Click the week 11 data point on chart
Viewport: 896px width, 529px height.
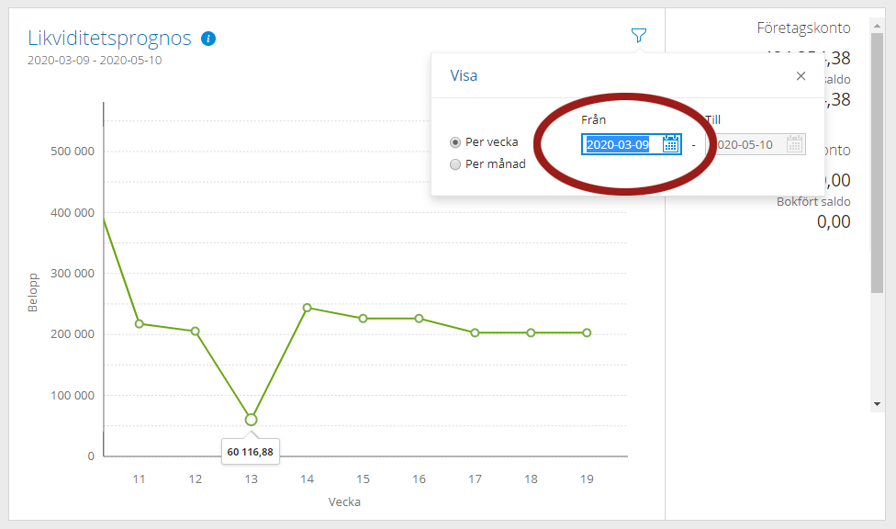coord(140,323)
